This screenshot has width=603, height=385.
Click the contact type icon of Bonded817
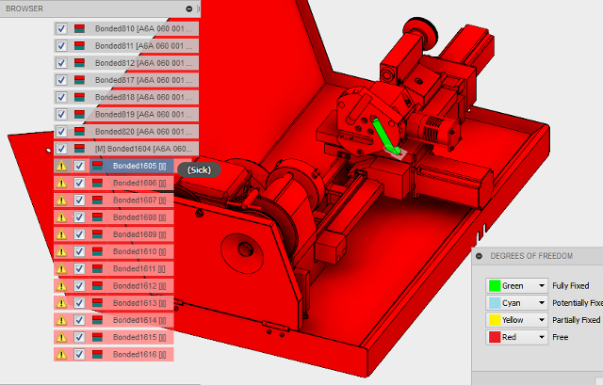(x=80, y=80)
